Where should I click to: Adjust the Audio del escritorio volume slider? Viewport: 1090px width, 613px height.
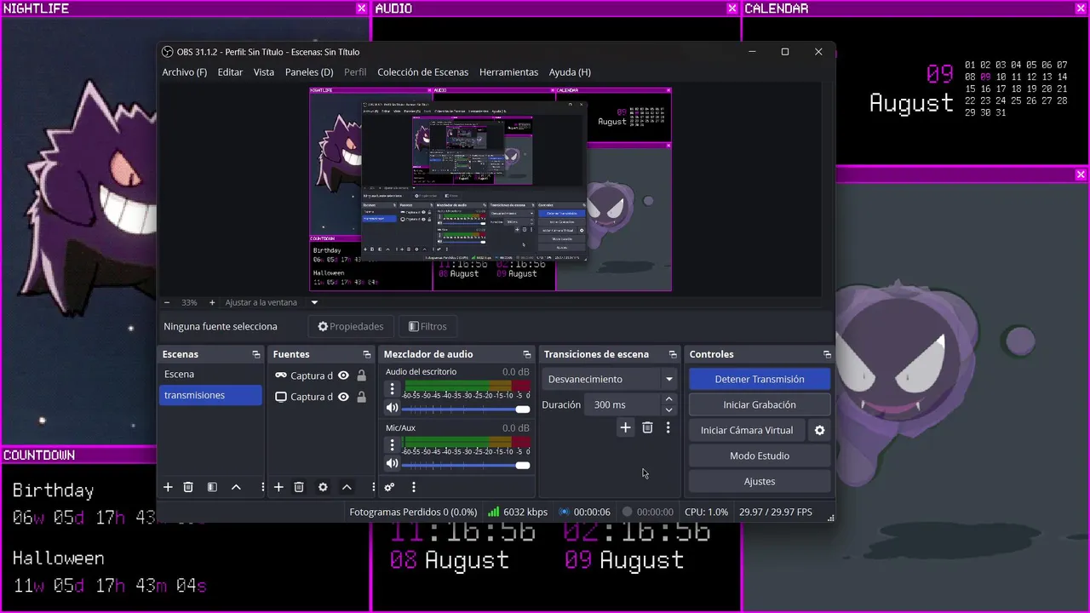pos(466,410)
